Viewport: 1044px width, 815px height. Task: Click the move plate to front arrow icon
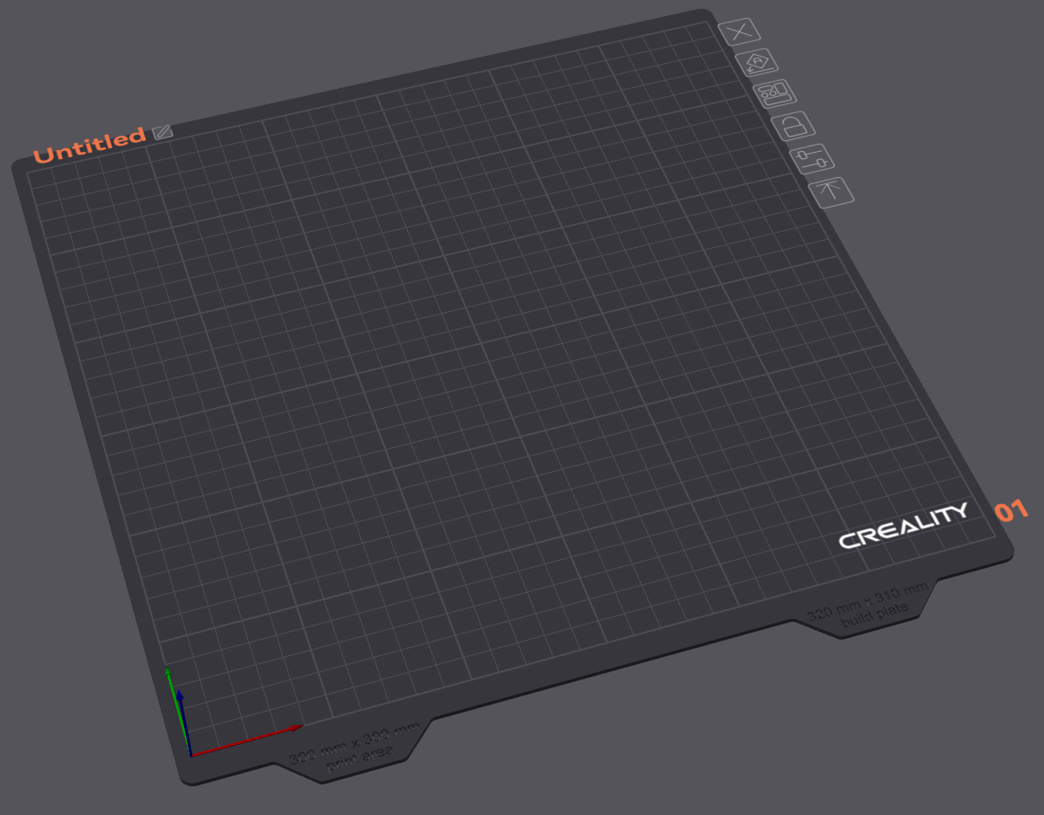832,191
